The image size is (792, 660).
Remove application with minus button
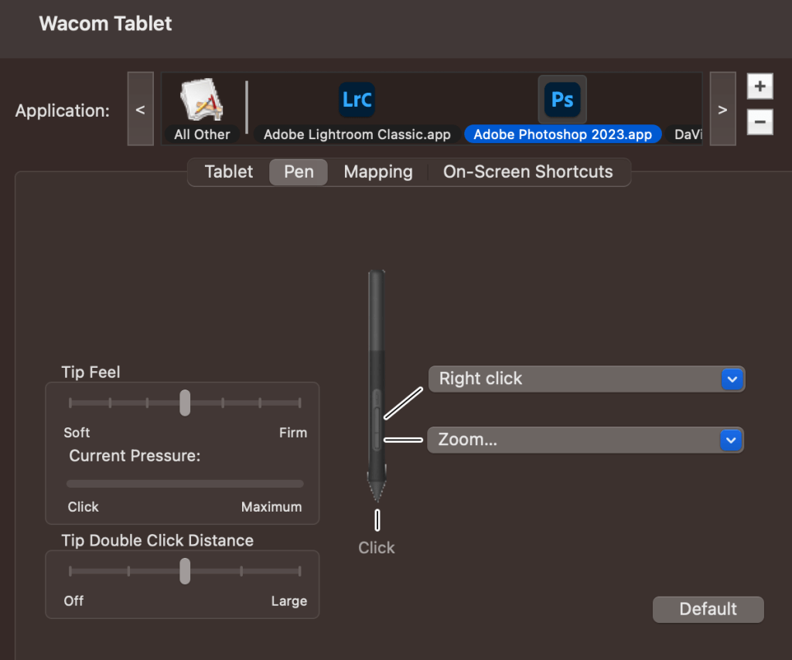tap(760, 121)
